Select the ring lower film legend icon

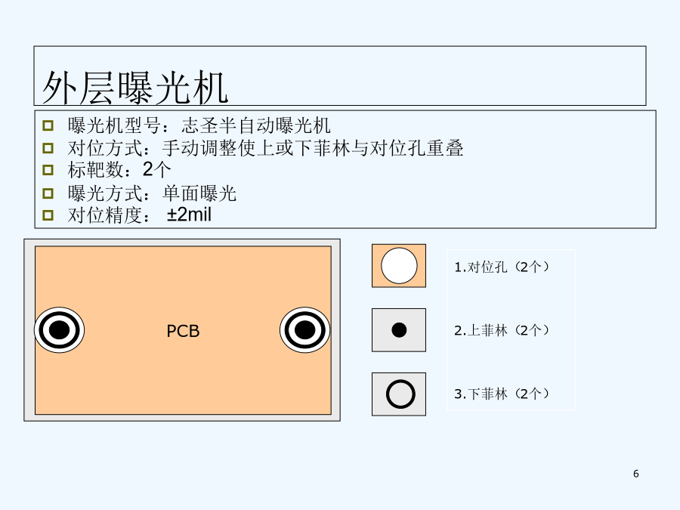pos(399,394)
